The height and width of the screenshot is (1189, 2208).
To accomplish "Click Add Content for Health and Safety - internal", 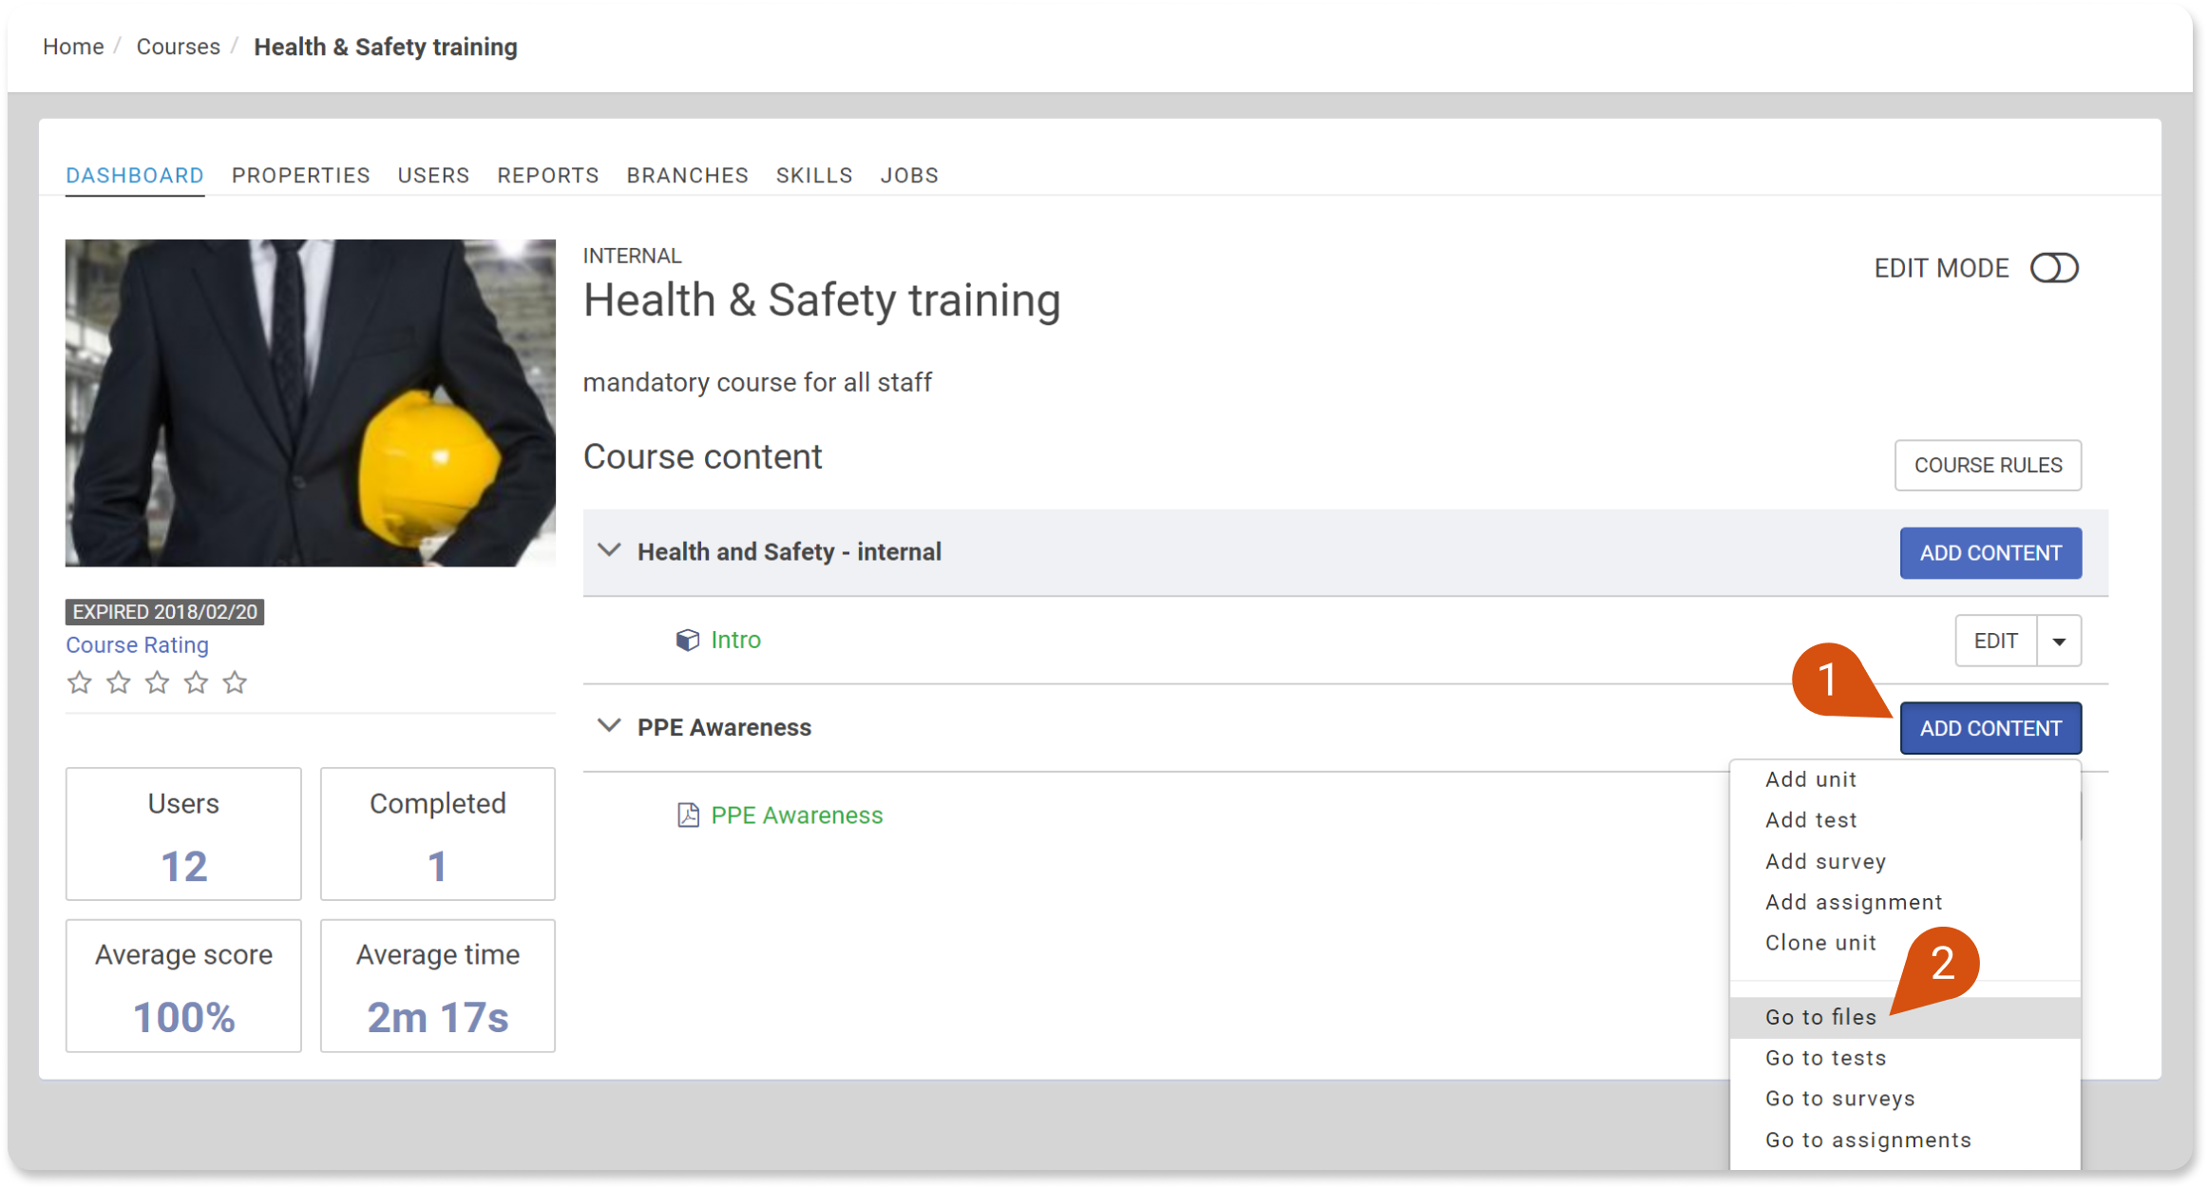I will pos(1990,553).
